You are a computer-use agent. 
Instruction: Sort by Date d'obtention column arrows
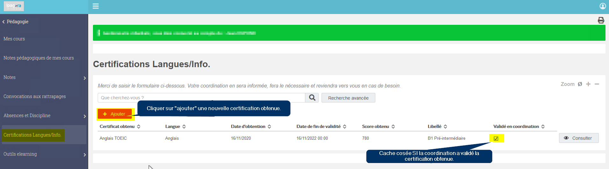[269, 126]
